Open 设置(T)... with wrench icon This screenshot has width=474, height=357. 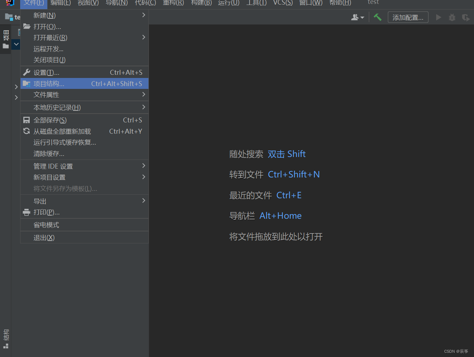click(x=84, y=72)
